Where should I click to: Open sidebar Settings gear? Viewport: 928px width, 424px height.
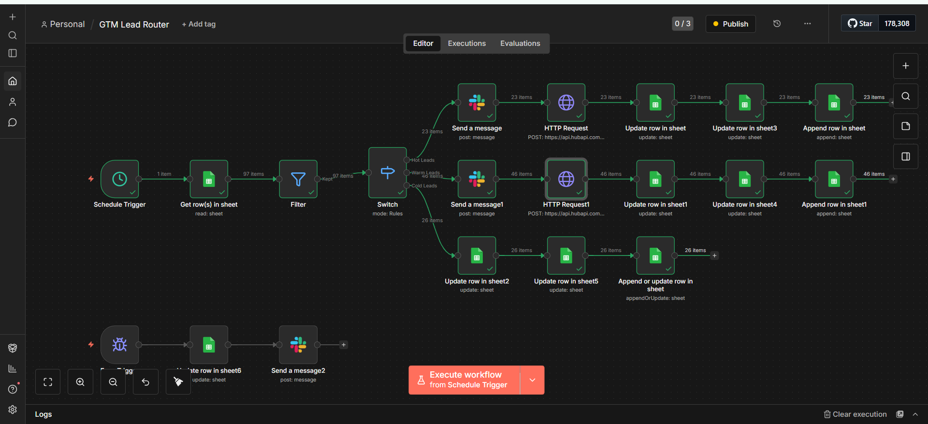13,410
